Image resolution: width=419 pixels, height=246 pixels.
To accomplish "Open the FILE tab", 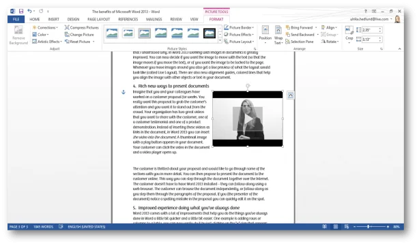I will point(16,19).
